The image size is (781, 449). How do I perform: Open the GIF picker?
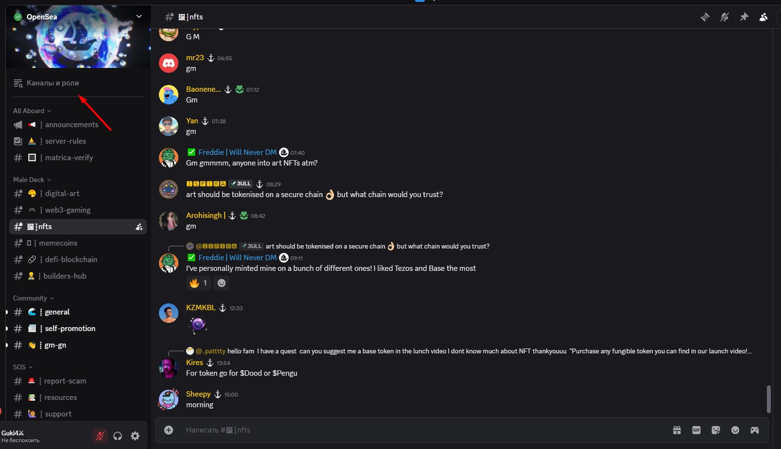click(x=696, y=430)
